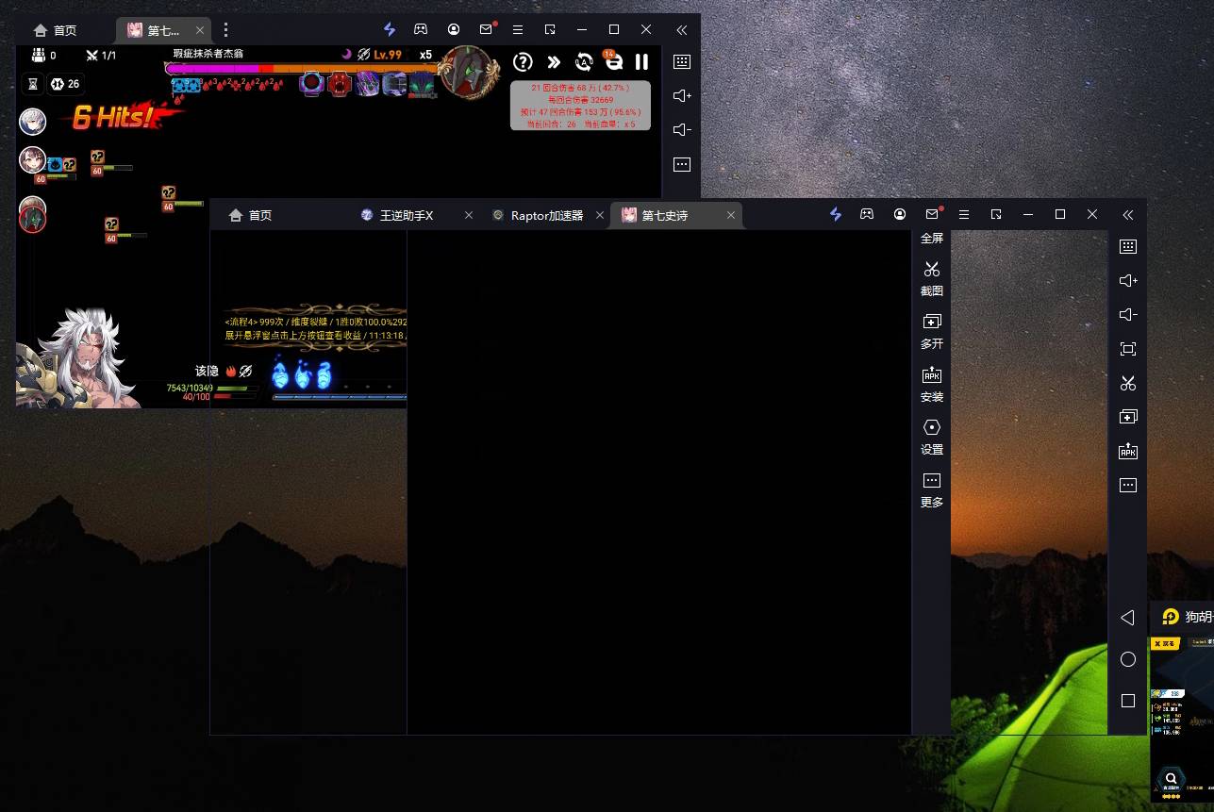
Task: Click the boss health bar at top
Action: pos(302,69)
